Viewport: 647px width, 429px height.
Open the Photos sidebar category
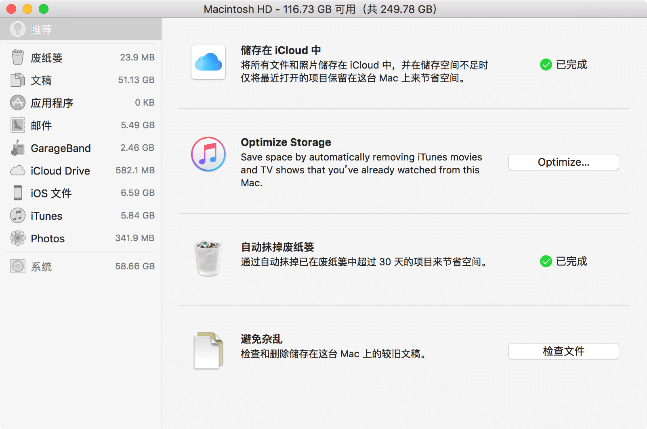pos(81,238)
